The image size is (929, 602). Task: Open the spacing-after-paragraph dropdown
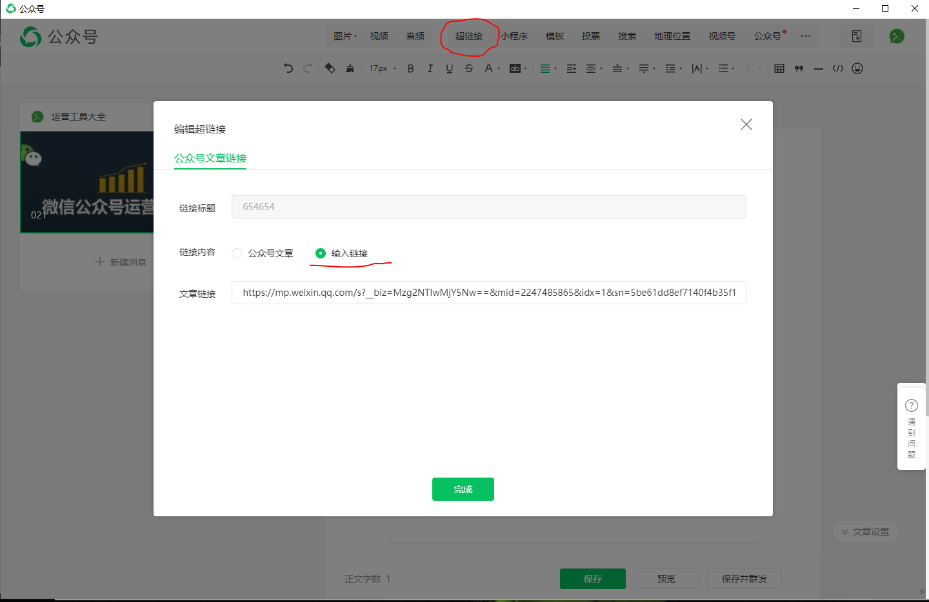(646, 68)
